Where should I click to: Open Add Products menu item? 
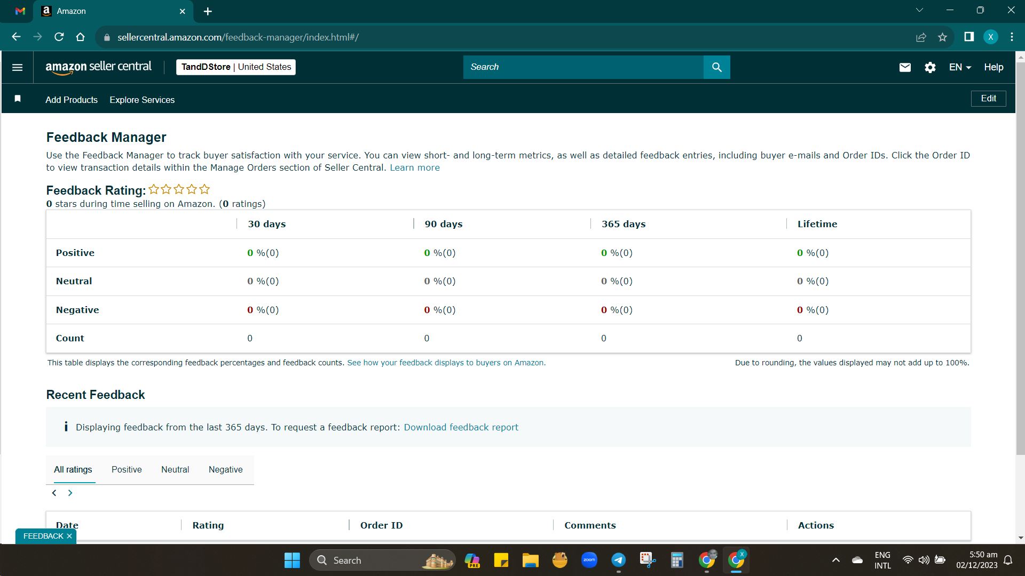[72, 100]
